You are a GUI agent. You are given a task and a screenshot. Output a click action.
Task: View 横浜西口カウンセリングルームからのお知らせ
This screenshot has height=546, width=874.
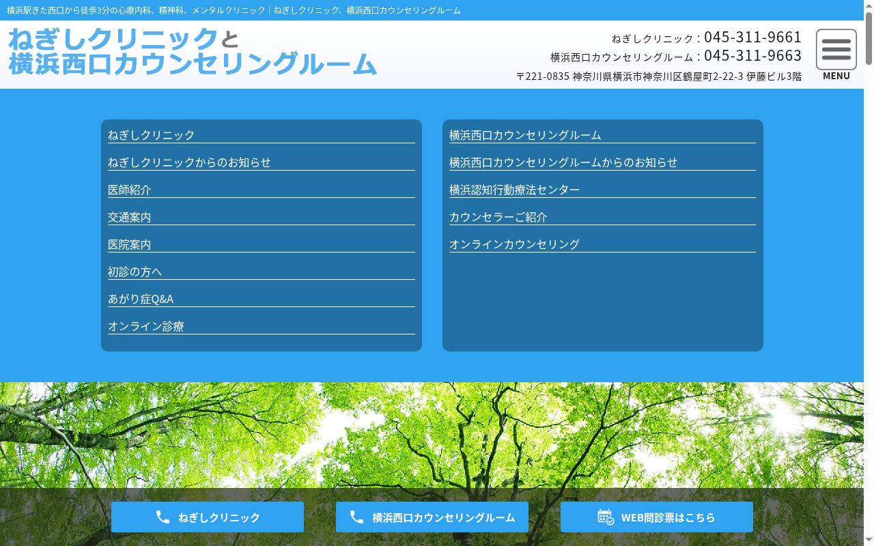(x=603, y=162)
